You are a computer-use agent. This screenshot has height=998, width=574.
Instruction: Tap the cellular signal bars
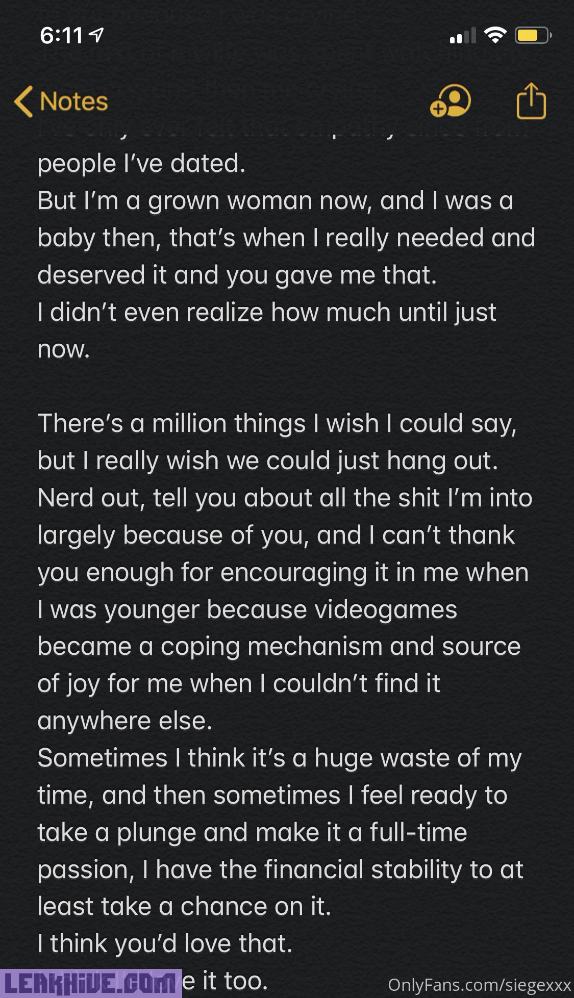(x=463, y=37)
